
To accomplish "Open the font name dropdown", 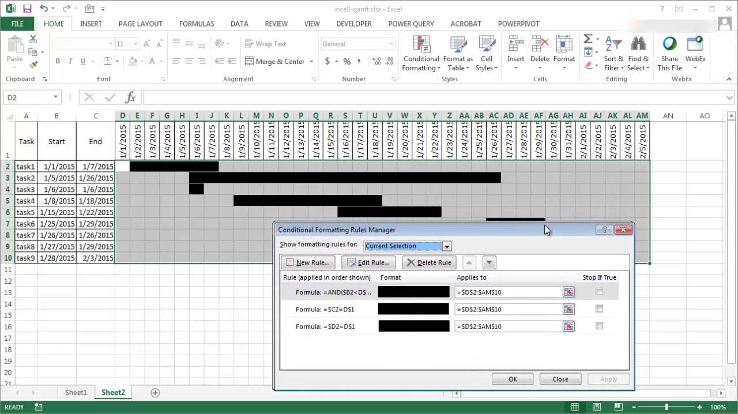I will pyautogui.click(x=111, y=44).
